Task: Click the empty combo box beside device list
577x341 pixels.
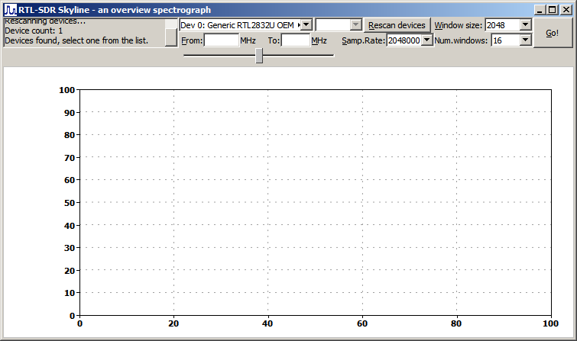Action: [x=337, y=25]
